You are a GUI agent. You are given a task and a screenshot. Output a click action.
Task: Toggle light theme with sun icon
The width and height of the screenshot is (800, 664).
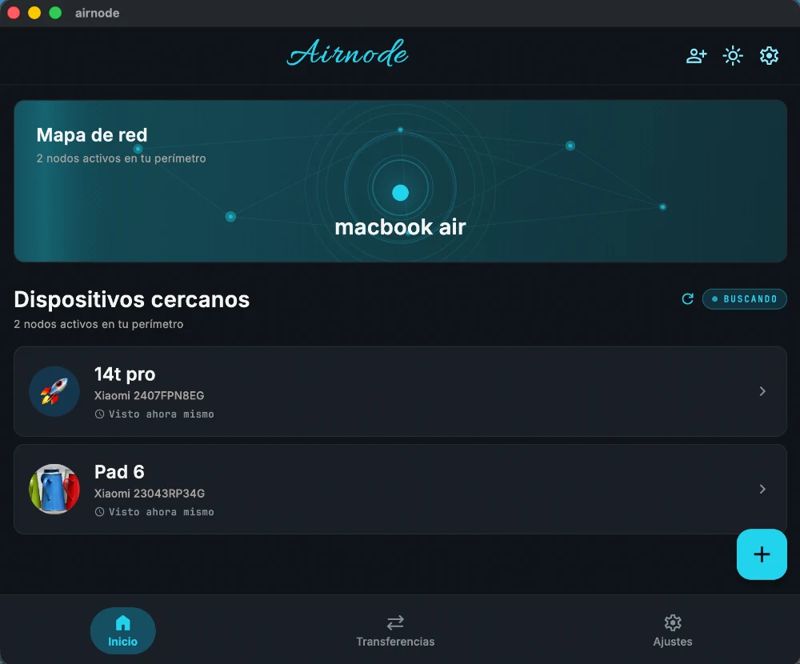733,56
